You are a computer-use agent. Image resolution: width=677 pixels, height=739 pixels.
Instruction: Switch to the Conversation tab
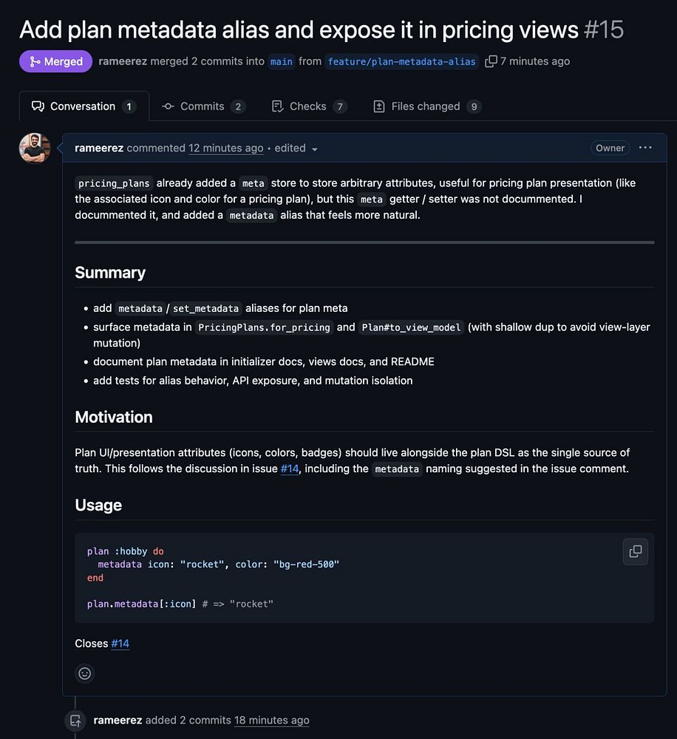click(84, 106)
